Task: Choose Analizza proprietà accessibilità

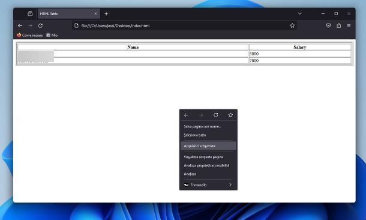Action: point(208,165)
